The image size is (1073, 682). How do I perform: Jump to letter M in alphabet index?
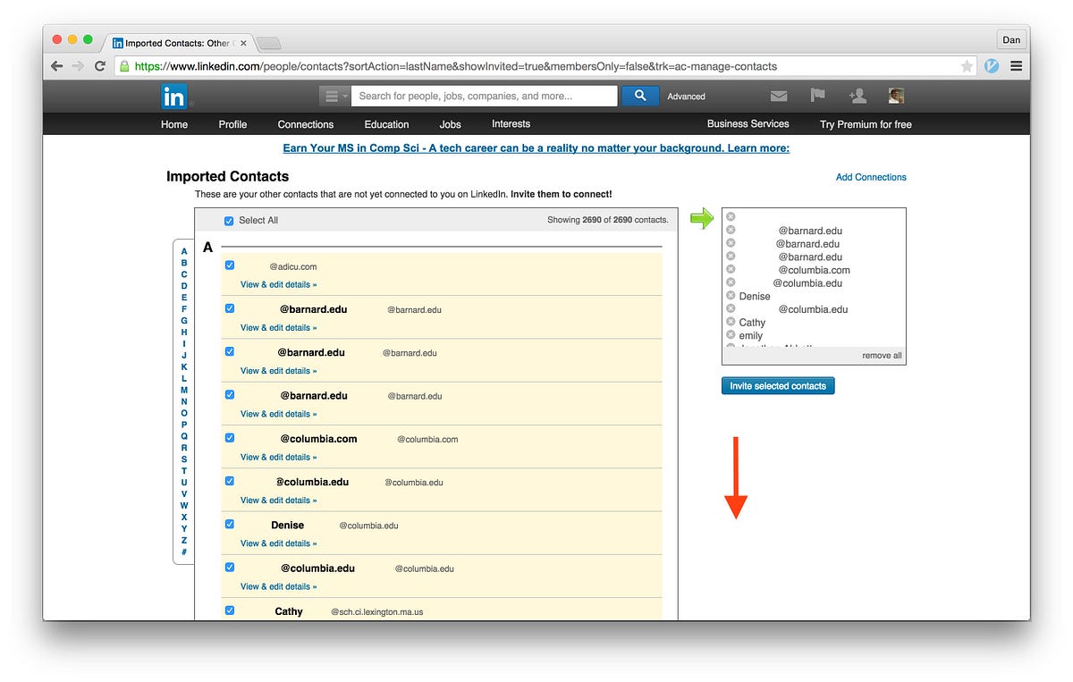coord(184,390)
